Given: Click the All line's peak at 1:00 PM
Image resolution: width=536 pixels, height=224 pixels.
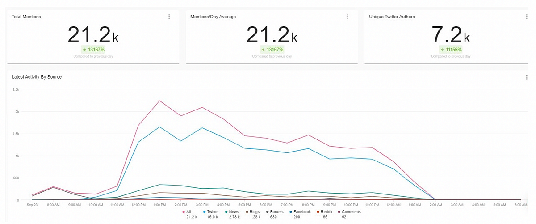Looking at the screenshot, I should [x=159, y=101].
